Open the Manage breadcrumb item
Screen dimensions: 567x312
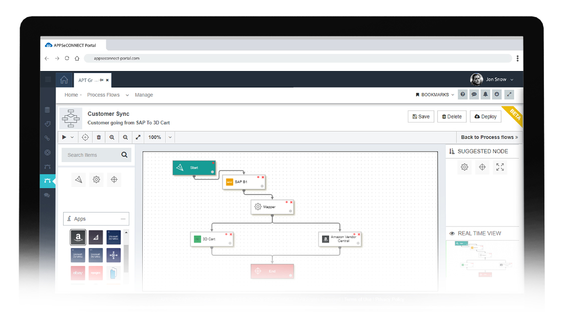tap(144, 95)
